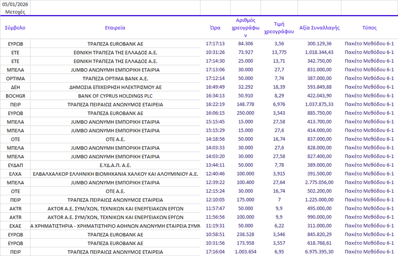
Task: Click quantity cell 84.306
Action: [x=246, y=44]
